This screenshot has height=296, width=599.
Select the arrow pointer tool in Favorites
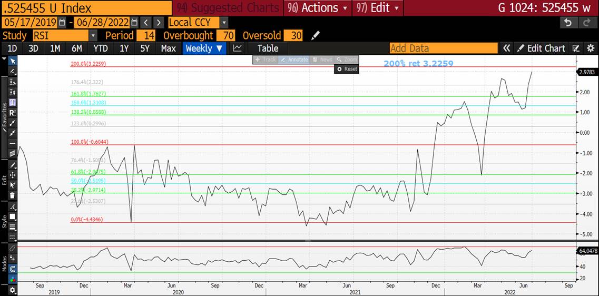pyautogui.click(x=13, y=61)
